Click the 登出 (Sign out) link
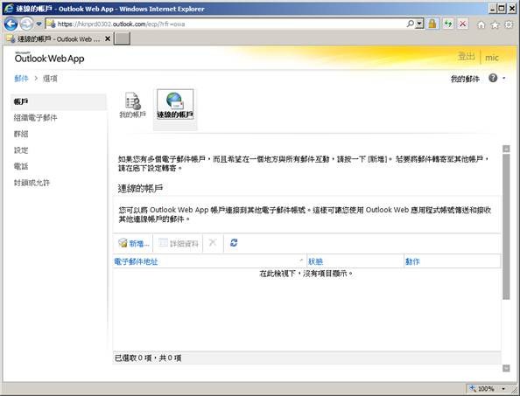Screen dimensions: 520x396 467,57
